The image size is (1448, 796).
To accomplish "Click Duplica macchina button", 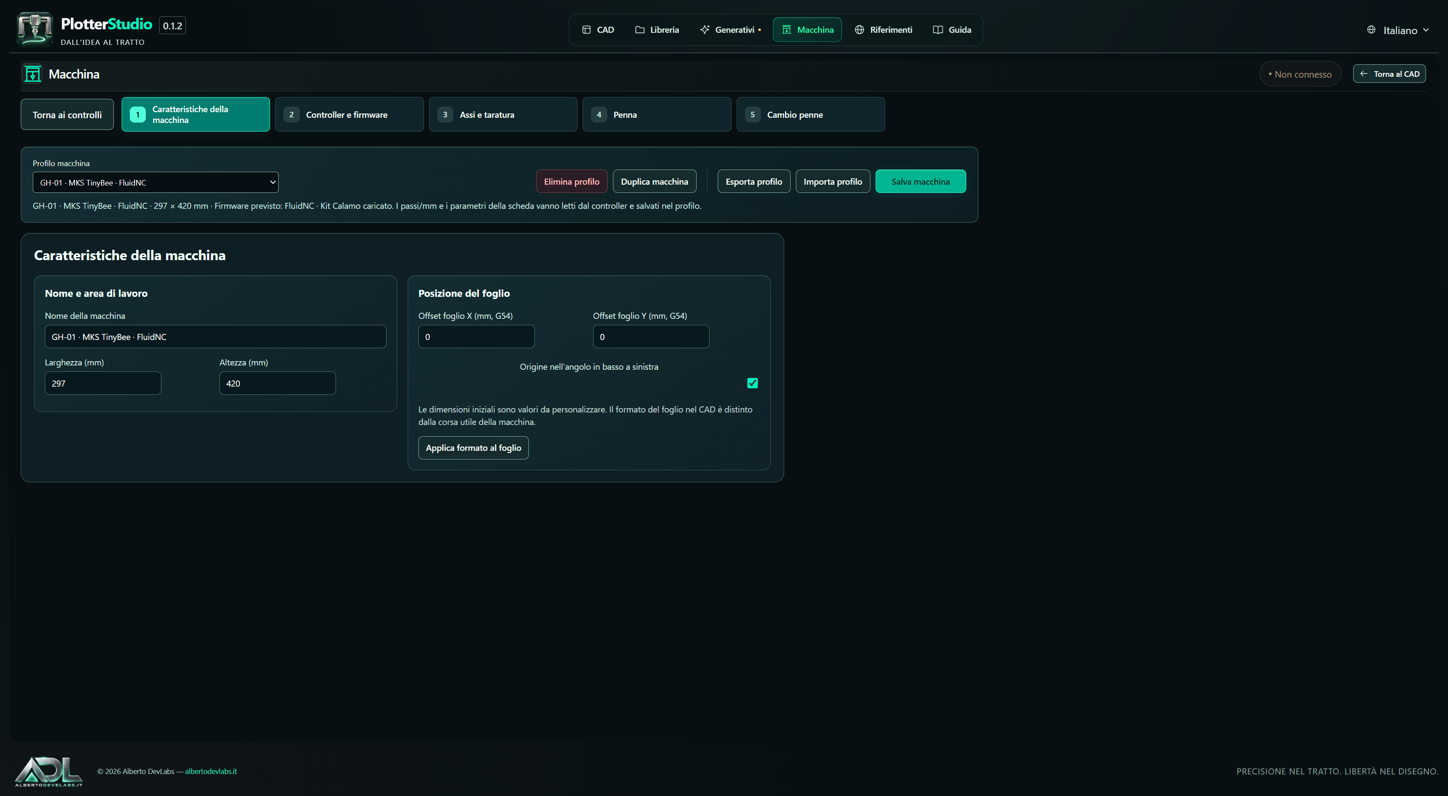I will (x=654, y=182).
